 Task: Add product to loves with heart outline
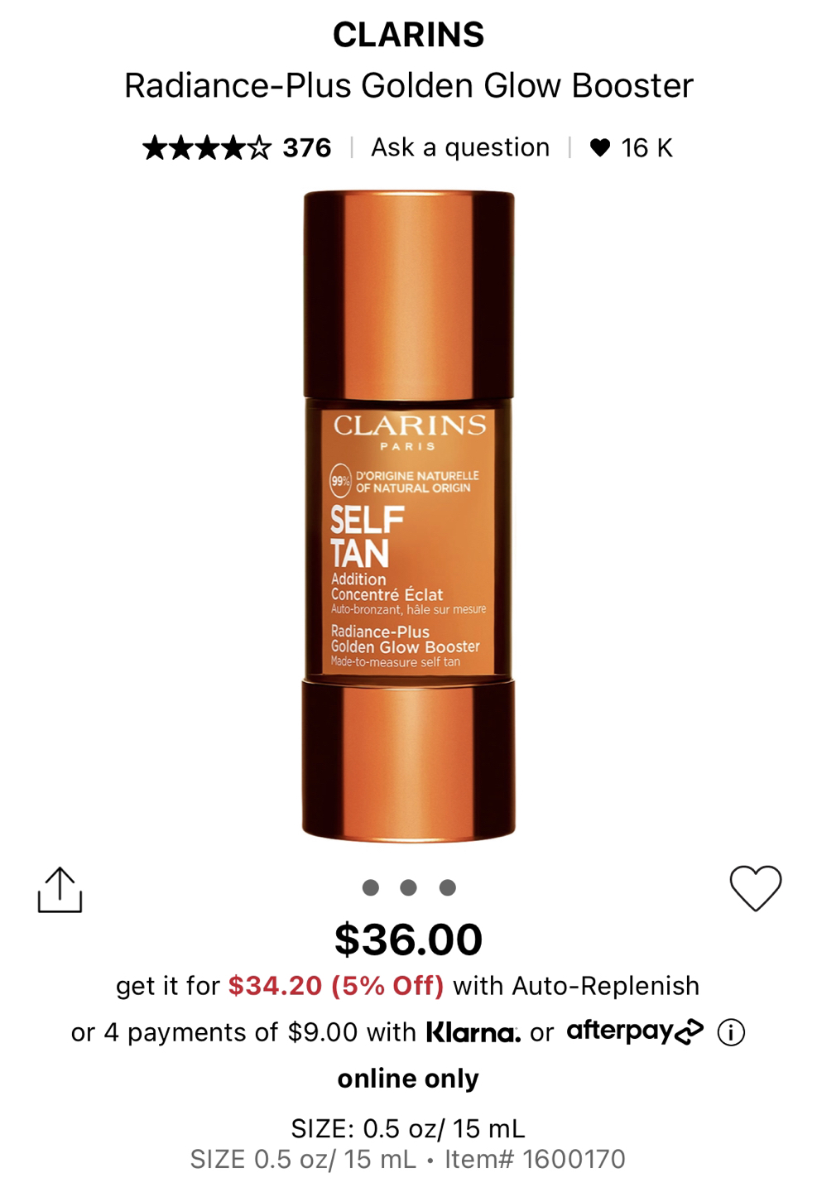(755, 888)
